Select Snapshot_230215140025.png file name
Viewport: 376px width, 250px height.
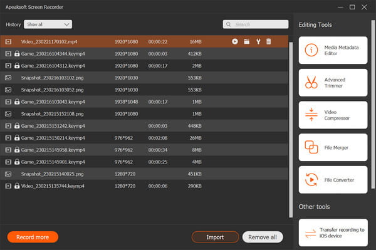(52, 174)
